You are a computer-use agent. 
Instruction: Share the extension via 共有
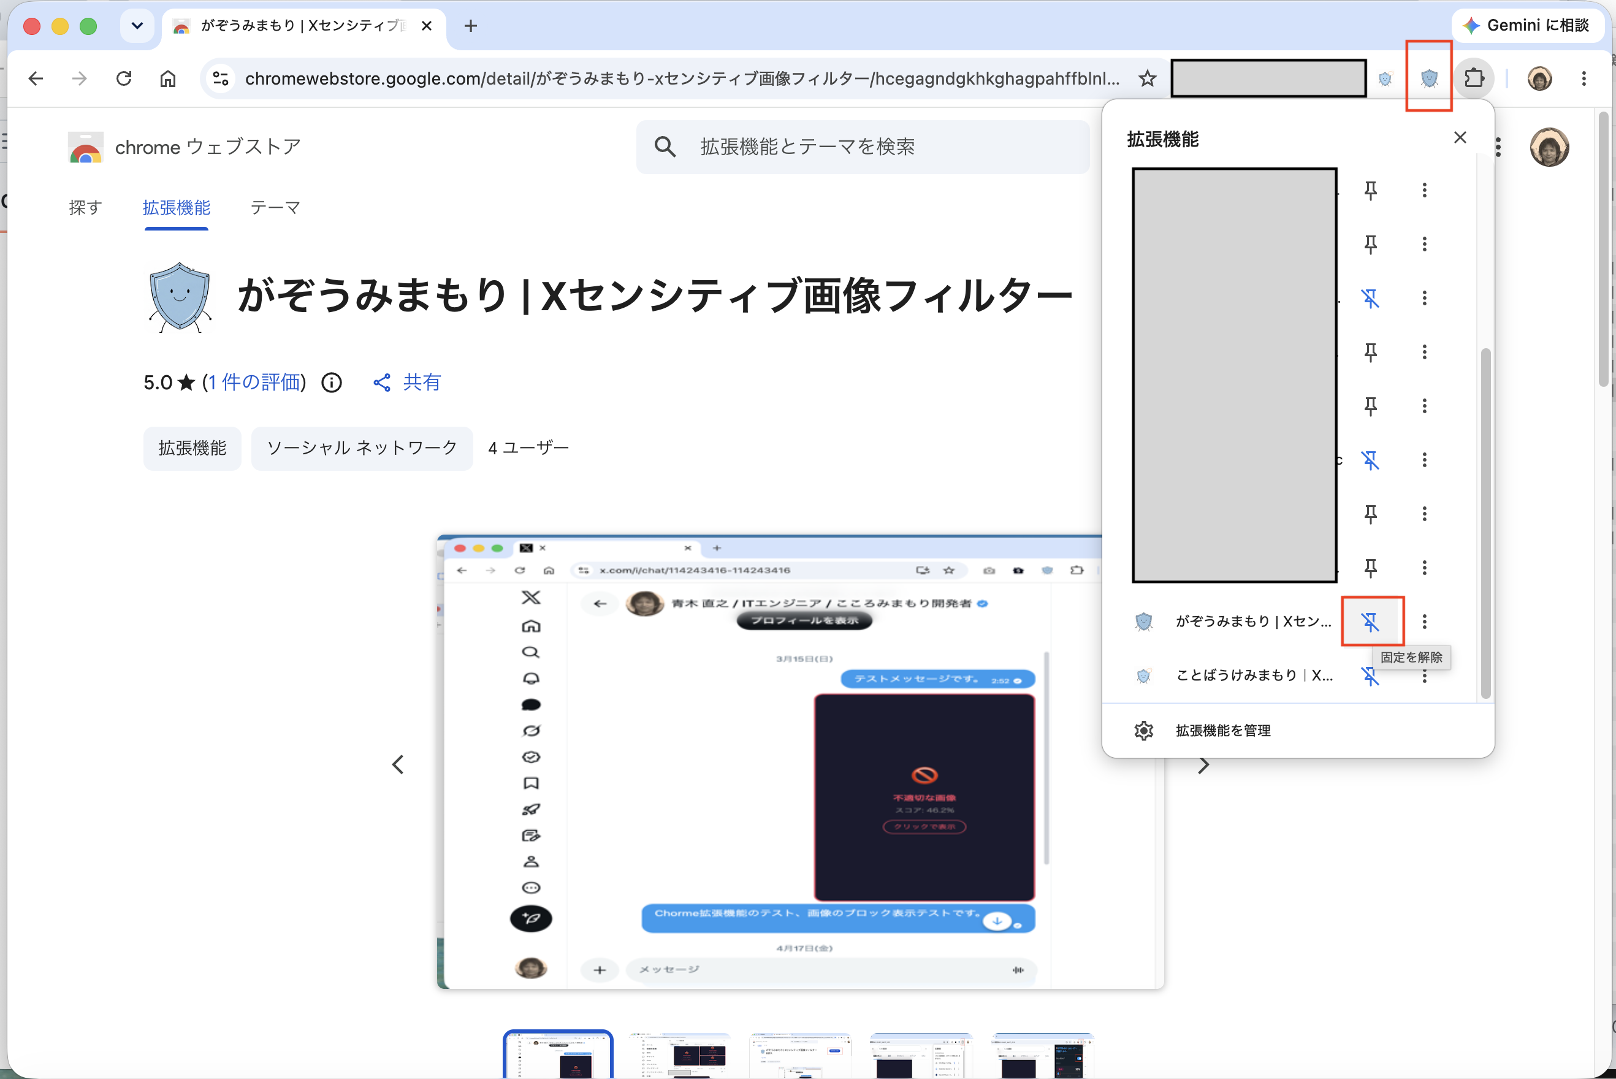[x=406, y=382]
